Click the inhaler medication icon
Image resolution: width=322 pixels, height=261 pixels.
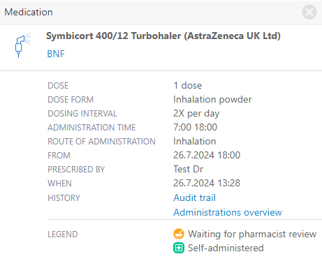click(x=22, y=45)
